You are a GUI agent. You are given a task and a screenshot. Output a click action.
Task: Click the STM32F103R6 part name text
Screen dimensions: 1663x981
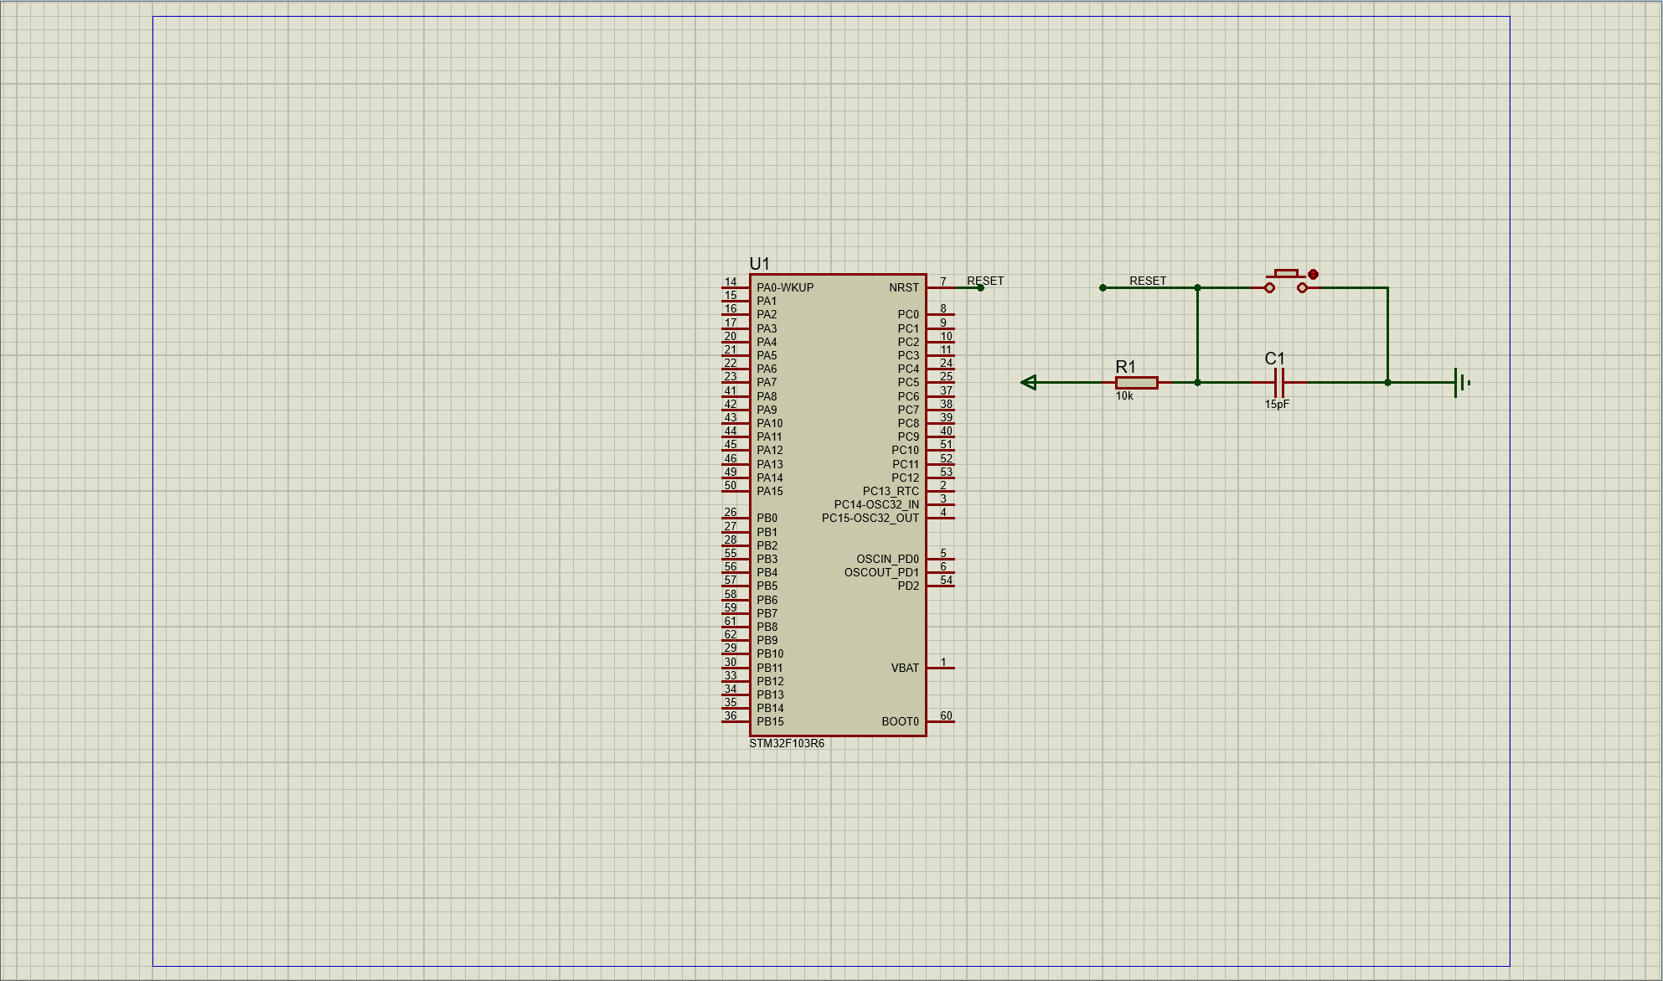(x=787, y=744)
